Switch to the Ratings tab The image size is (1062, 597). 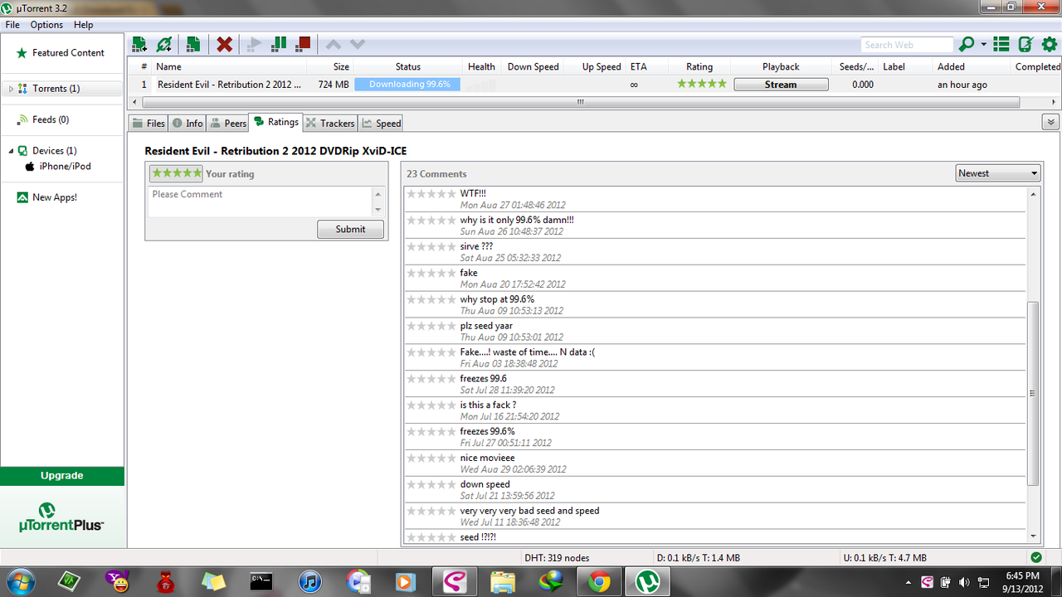click(276, 122)
